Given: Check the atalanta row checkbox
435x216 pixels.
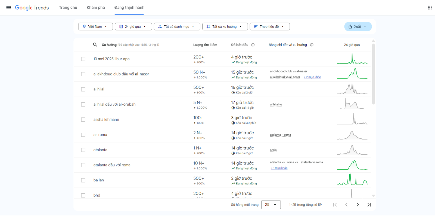Looking at the screenshot, I should click(x=83, y=150).
